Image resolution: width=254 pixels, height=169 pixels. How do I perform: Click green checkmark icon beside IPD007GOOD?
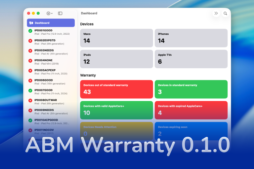click(x=30, y=90)
